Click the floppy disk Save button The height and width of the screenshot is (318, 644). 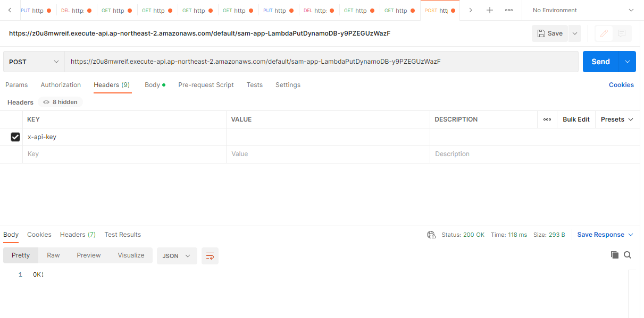point(550,33)
